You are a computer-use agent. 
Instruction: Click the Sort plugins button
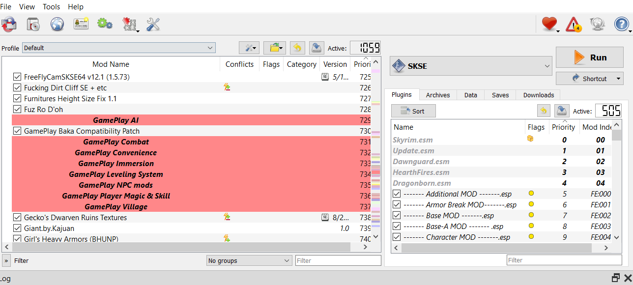[x=413, y=111]
